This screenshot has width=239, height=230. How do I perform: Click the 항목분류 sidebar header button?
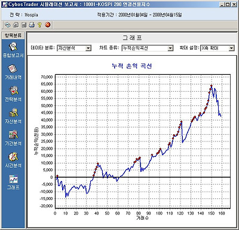click(x=13, y=35)
